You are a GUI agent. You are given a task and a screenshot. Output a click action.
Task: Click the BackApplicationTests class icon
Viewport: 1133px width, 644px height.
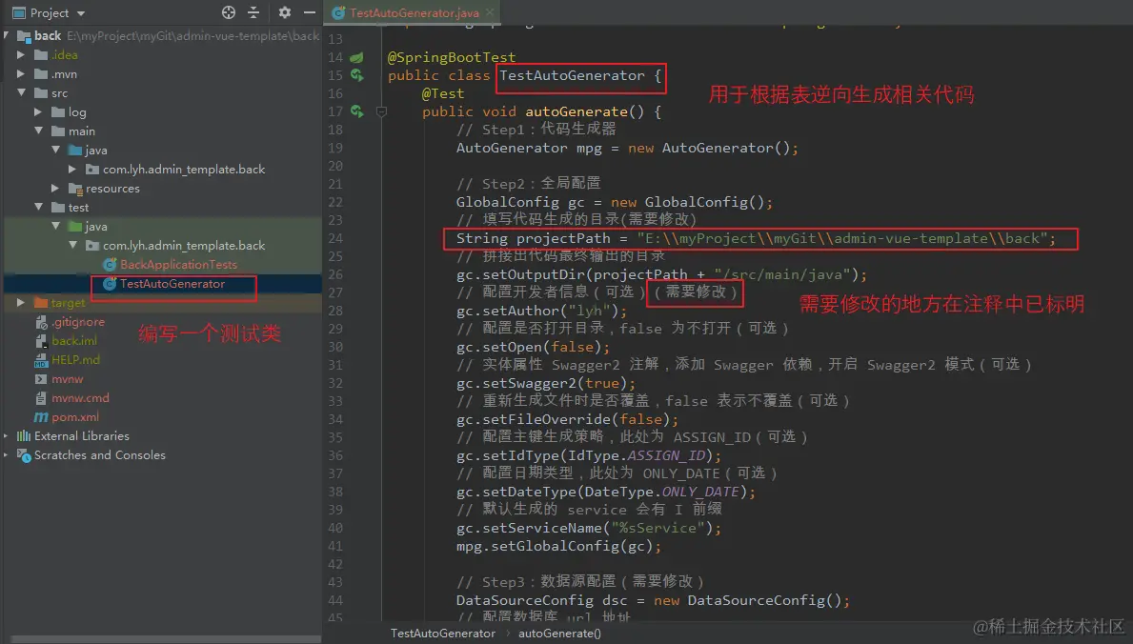[110, 265]
